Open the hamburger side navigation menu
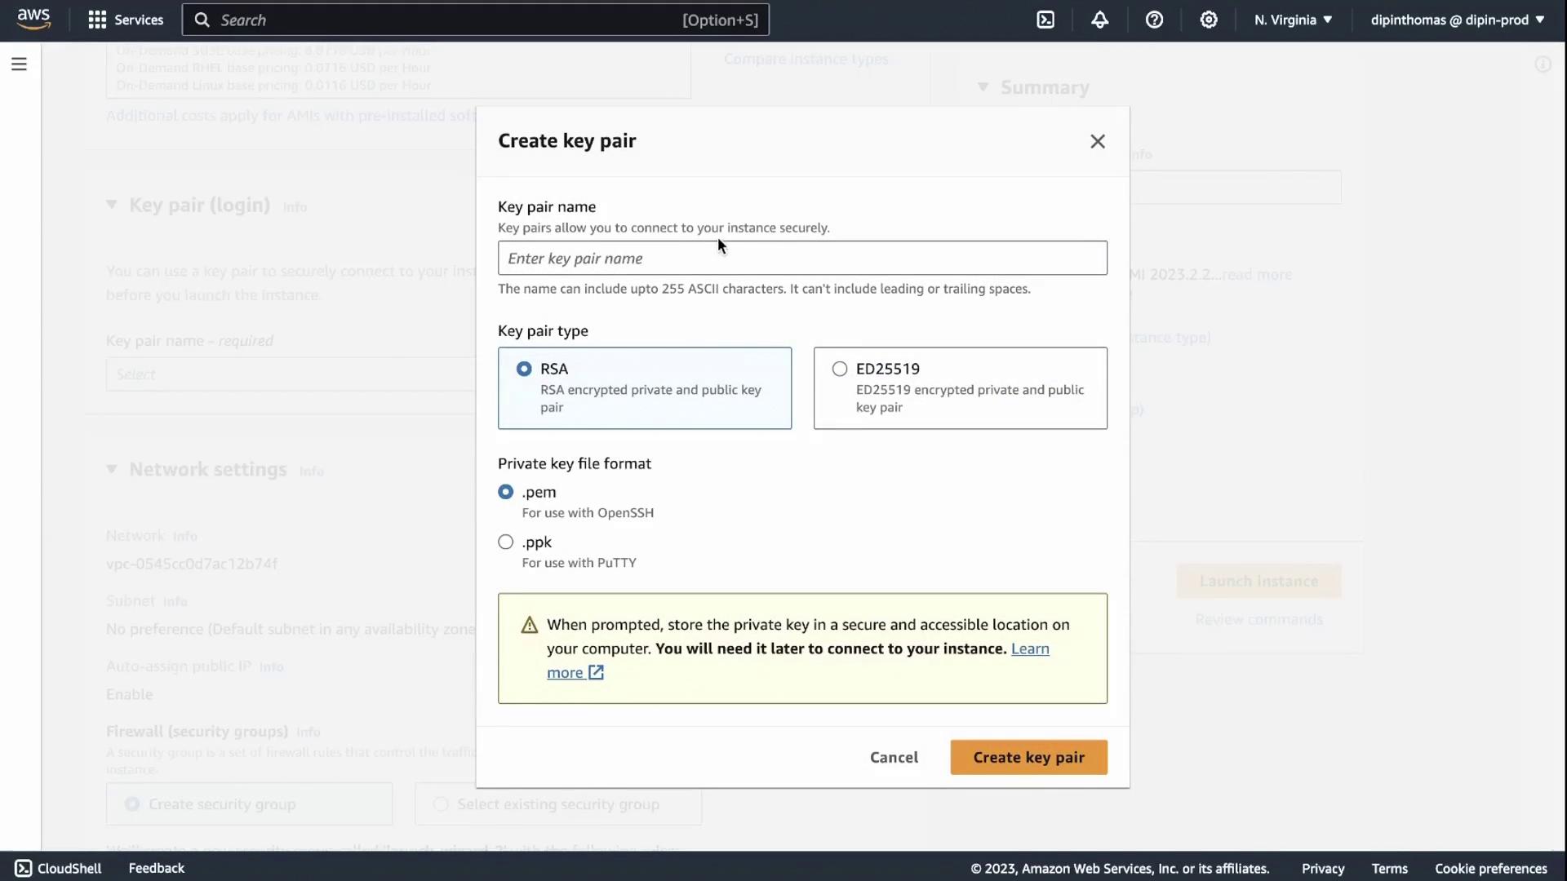The image size is (1567, 881). pos(19,64)
